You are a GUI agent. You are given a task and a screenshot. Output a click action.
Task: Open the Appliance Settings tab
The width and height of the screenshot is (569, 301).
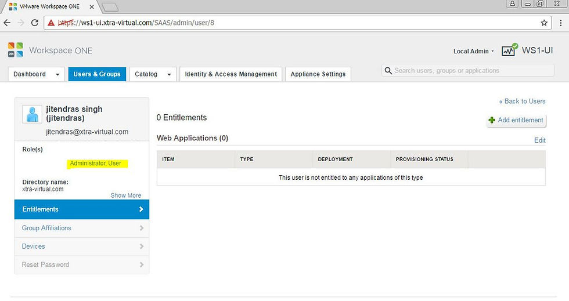[318, 74]
